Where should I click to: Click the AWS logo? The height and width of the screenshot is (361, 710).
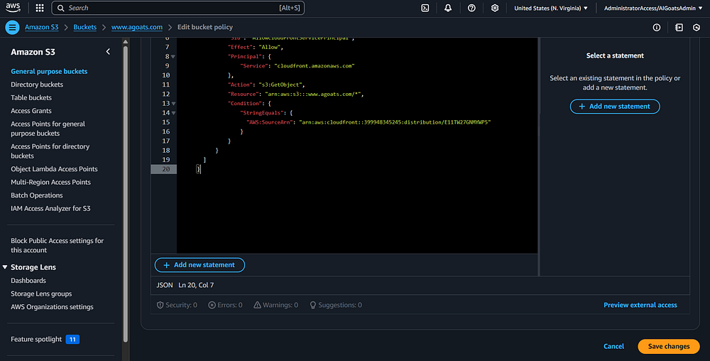(x=14, y=8)
